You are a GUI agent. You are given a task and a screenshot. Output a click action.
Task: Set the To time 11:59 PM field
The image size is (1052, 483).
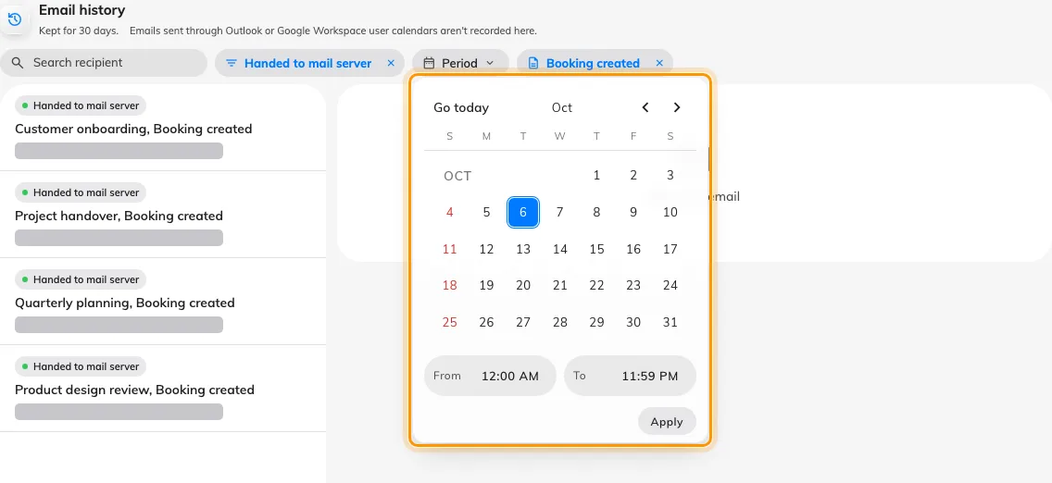coord(630,376)
